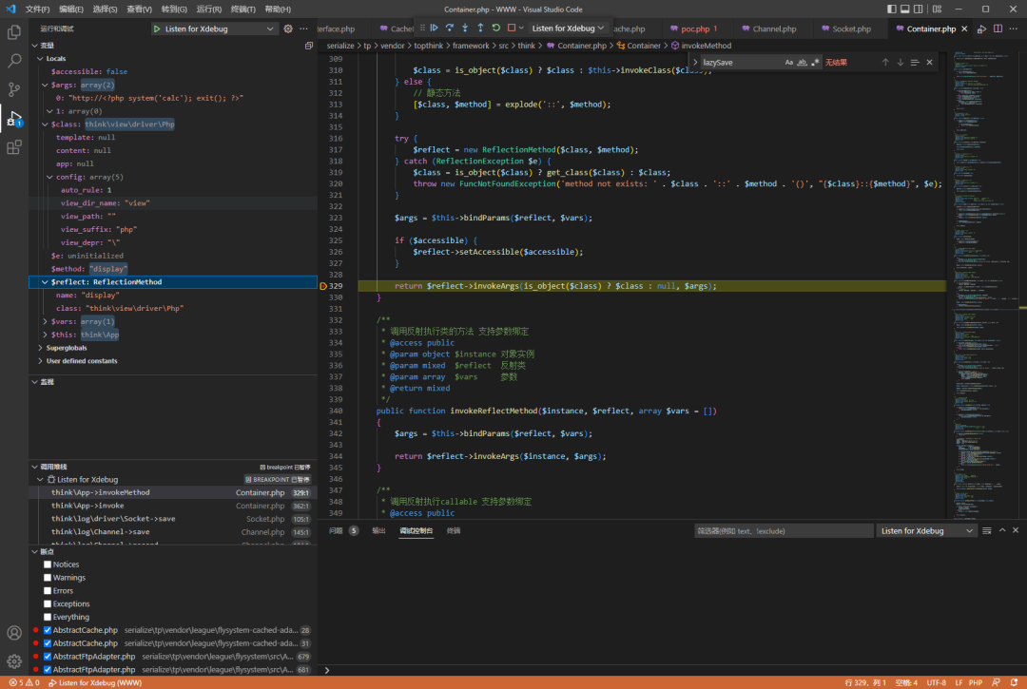Screen dimensions: 1027x689
Task: Open the Extensions view in activity bar
Action: pyautogui.click(x=14, y=147)
